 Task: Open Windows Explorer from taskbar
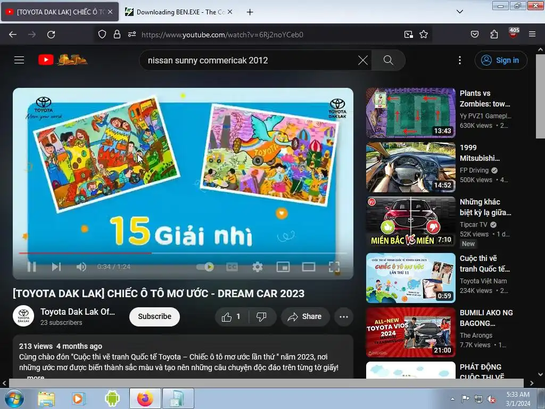pyautogui.click(x=46, y=399)
